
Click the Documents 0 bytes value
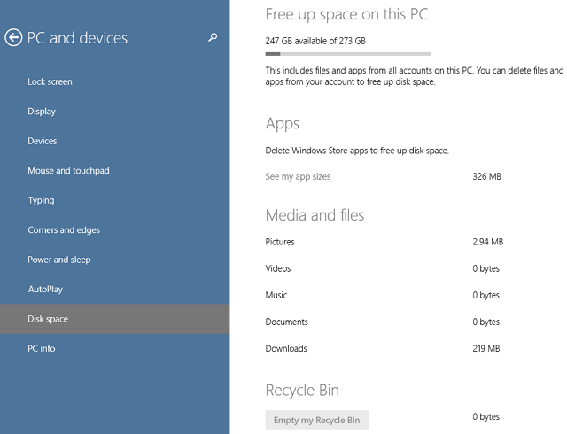point(486,322)
